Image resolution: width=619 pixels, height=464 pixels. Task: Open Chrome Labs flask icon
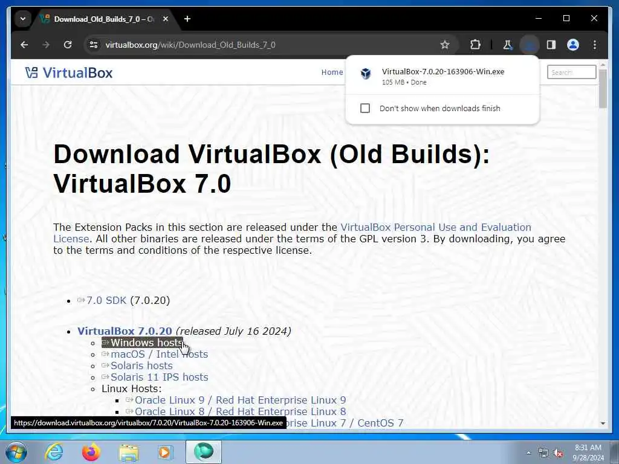click(508, 45)
